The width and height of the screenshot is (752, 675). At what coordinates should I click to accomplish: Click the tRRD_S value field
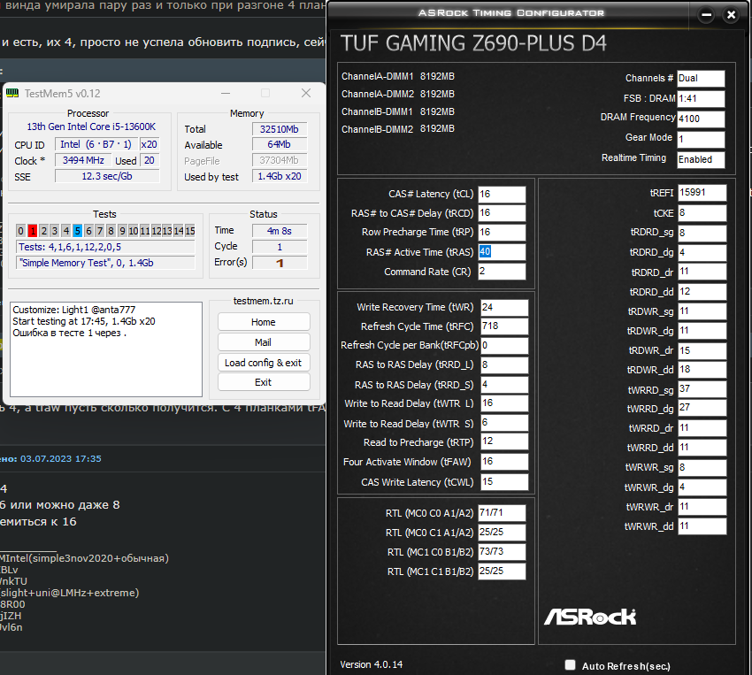point(504,385)
